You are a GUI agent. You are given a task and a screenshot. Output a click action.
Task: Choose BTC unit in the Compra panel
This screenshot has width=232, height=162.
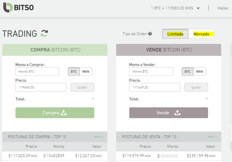[74, 72]
